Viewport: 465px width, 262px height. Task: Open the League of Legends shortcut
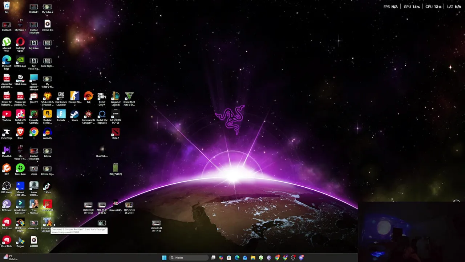(116, 99)
